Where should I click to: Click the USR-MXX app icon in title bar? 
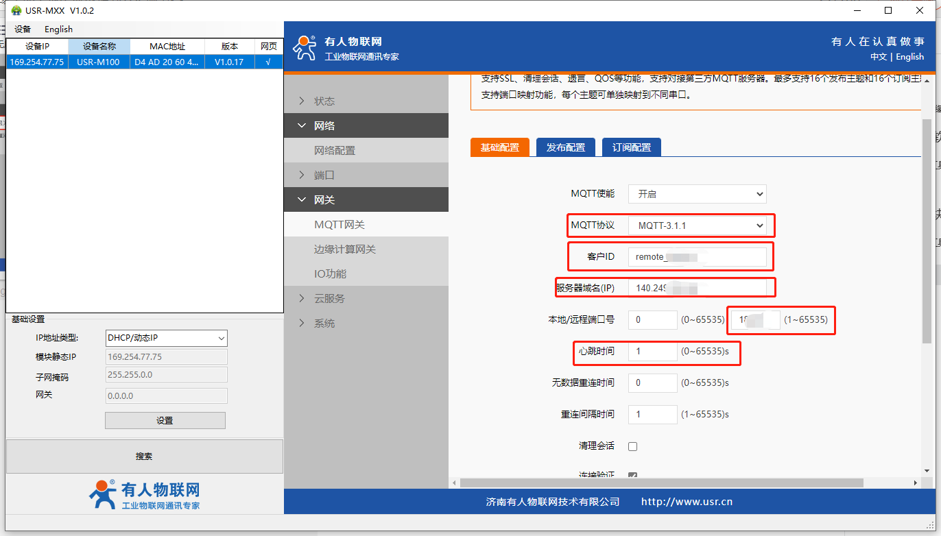click(17, 10)
